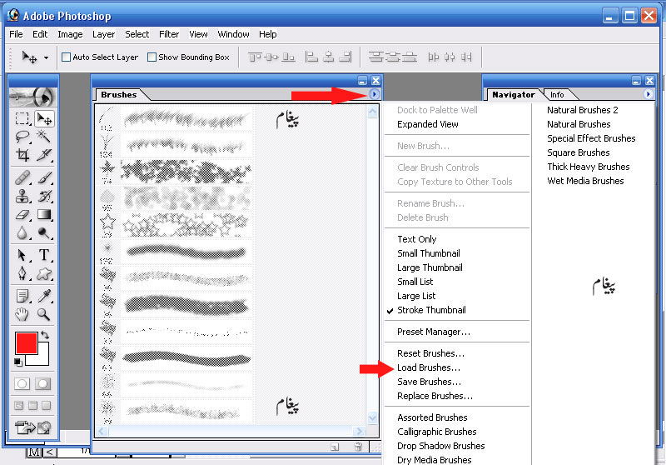
Task: Click the red foreground color swatch
Action: pyautogui.click(x=27, y=343)
